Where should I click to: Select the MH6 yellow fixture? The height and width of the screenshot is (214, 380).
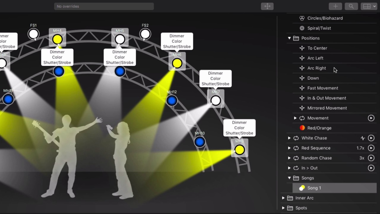point(177,63)
